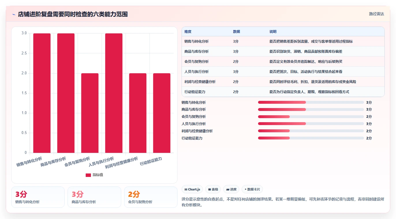396x219 pixels.
Task: Click the 商品与库存分析 bar in the chart
Action: pyautogui.click(x=66, y=93)
